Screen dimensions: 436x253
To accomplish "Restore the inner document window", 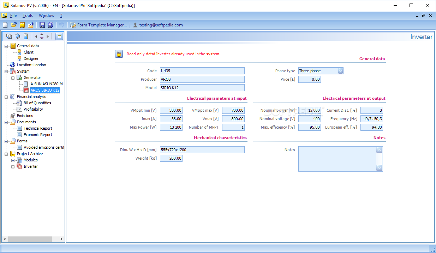I will coord(424,16).
